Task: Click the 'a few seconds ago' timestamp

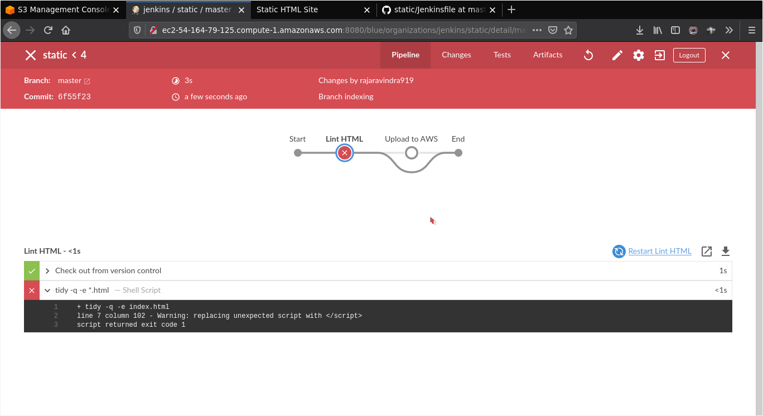Action: coord(216,97)
